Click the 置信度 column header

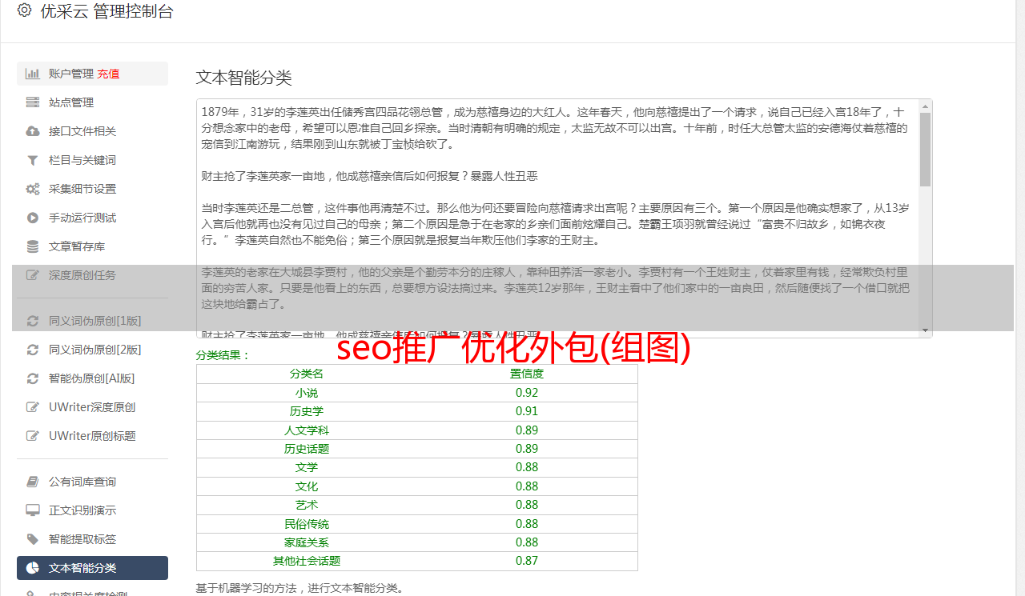tap(527, 374)
